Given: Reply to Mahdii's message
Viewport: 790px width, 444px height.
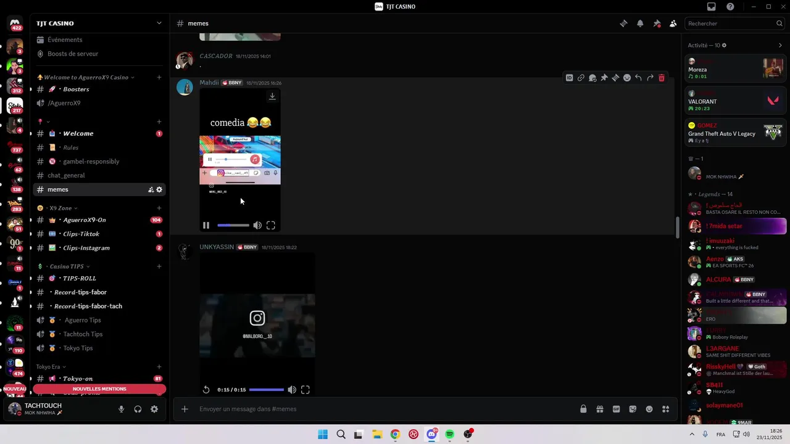Looking at the screenshot, I should tap(638, 78).
